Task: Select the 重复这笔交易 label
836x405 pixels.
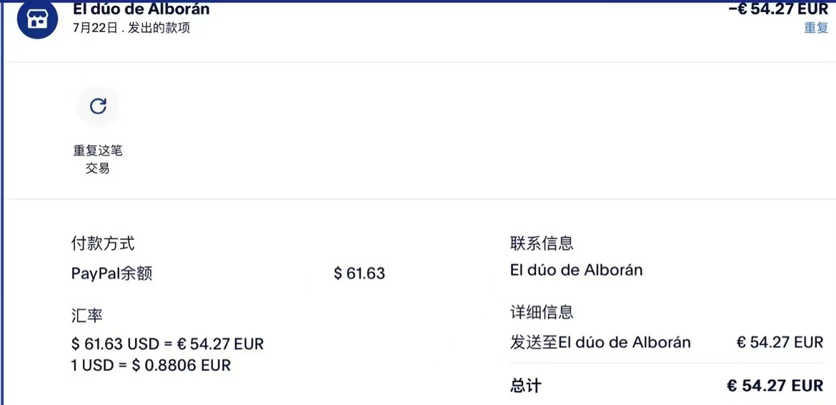Action: 98,159
